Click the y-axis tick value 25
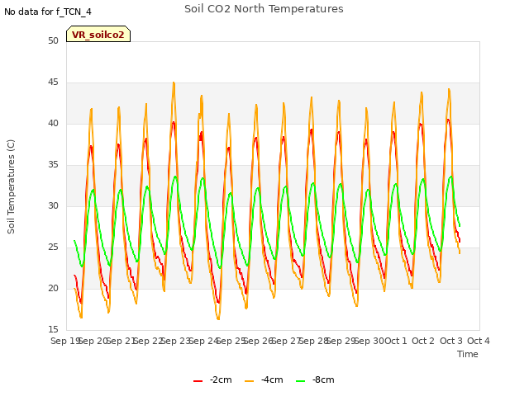Viewport: 529px width, 396px height. [x=53, y=247]
